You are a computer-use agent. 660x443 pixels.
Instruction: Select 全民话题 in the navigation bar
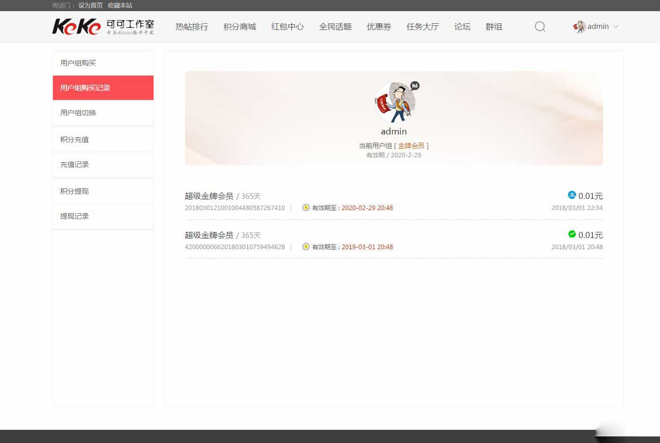tap(335, 26)
